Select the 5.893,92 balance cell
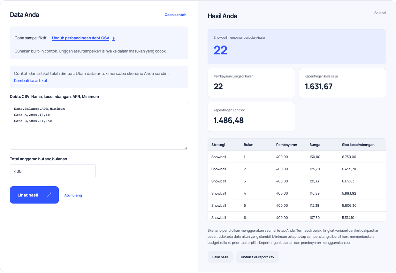This screenshot has width=396, height=273. tap(349, 193)
